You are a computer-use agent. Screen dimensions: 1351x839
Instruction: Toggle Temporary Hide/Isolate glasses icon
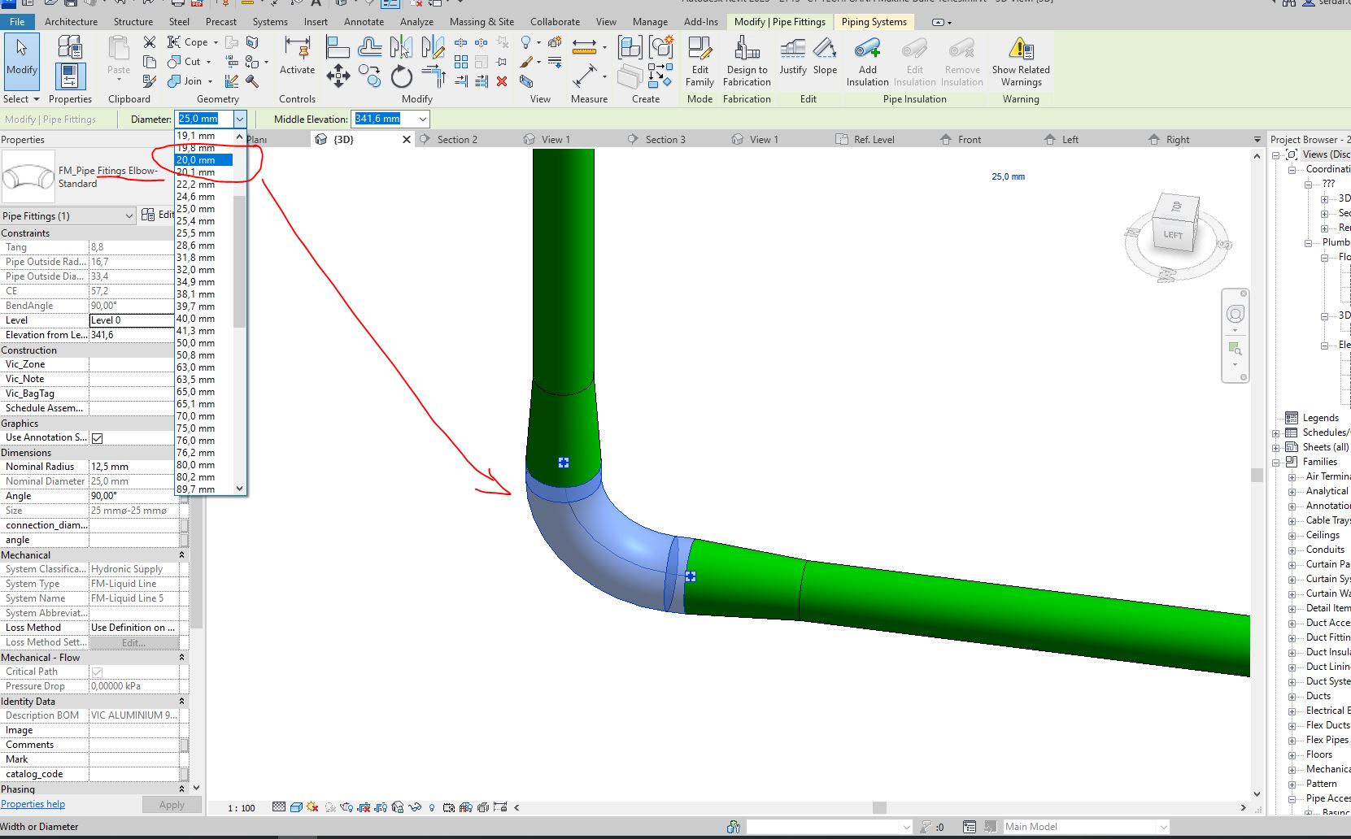[x=415, y=807]
